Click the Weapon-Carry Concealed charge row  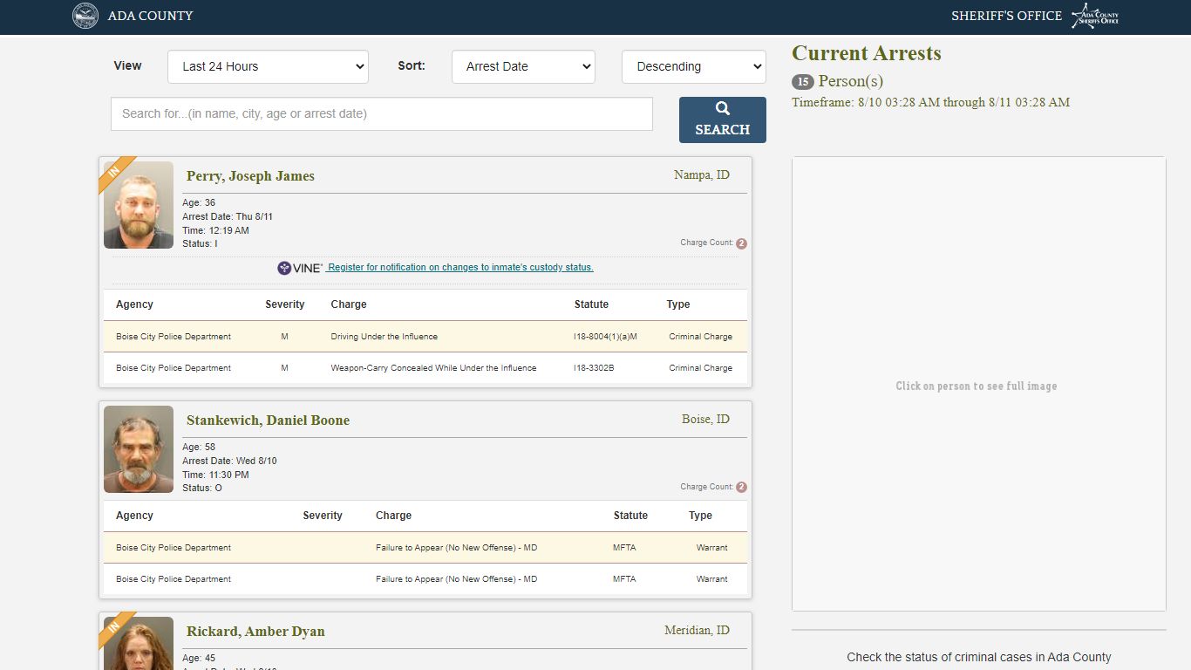pos(425,368)
